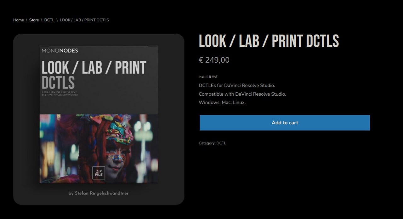Open the Store breadcrumb link
This screenshot has width=403, height=219.
tap(34, 20)
